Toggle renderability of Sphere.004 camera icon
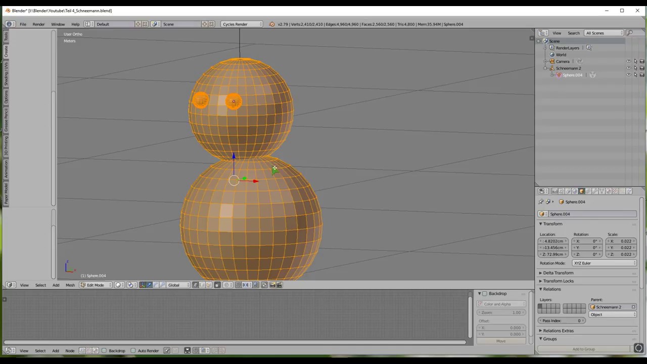647x364 pixels. click(x=642, y=75)
